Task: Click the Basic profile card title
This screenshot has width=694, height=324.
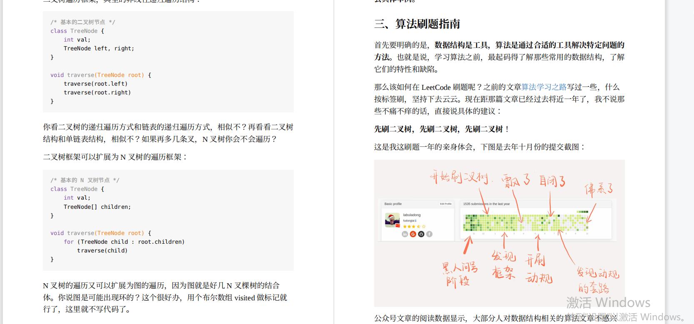Action: [393, 204]
